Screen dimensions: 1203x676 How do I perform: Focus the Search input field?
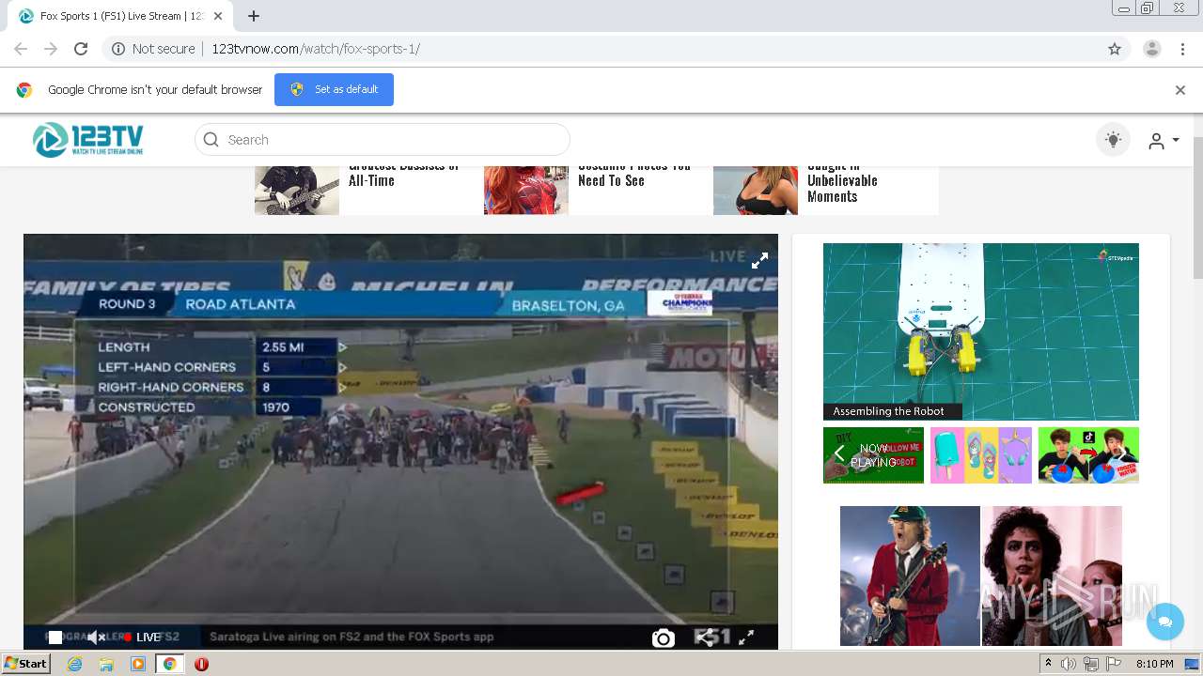(382, 140)
